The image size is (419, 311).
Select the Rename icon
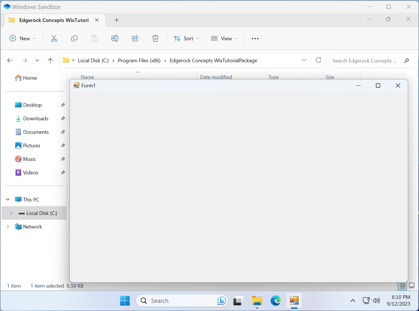tap(115, 38)
